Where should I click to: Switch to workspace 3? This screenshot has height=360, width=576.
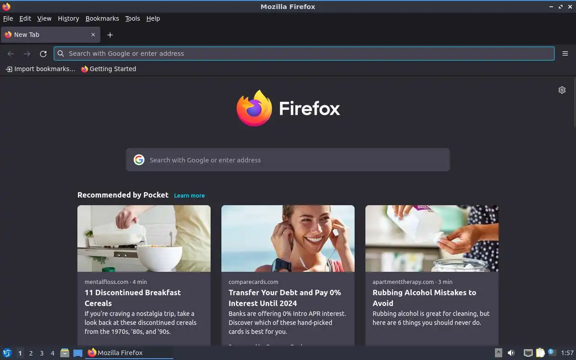click(42, 353)
